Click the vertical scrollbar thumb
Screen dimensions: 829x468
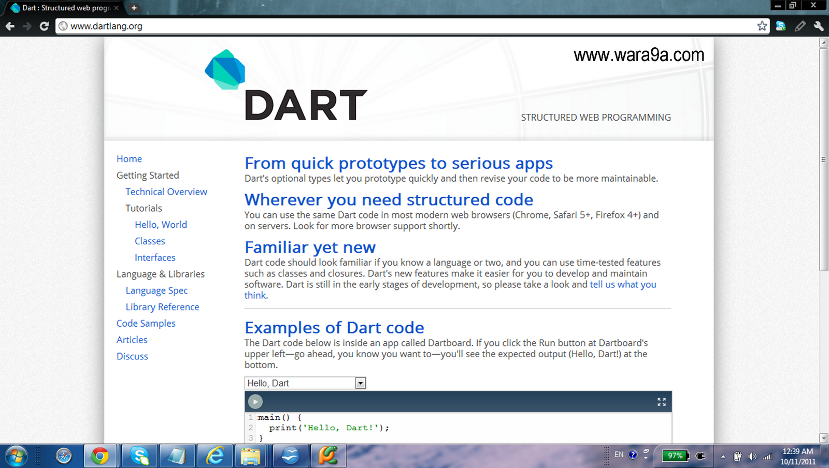pyautogui.click(x=824, y=159)
